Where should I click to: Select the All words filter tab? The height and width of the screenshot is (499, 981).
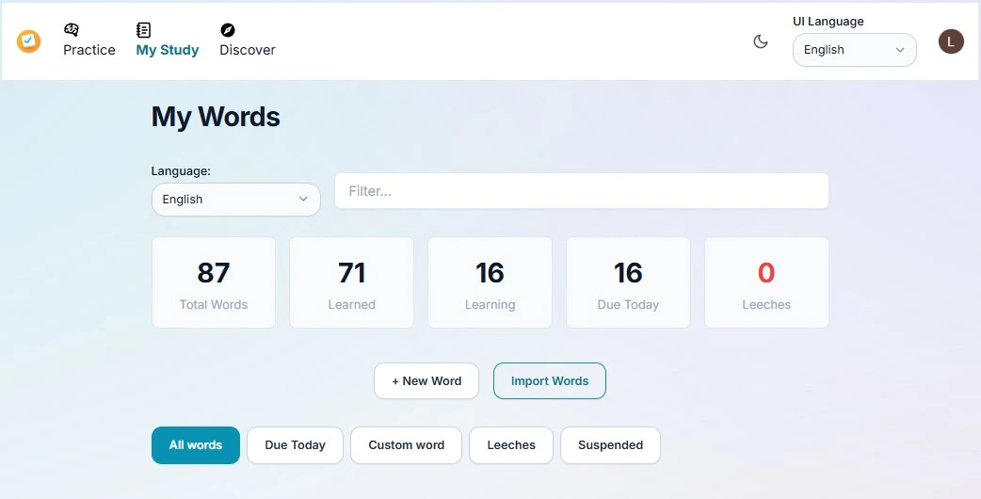coord(195,445)
